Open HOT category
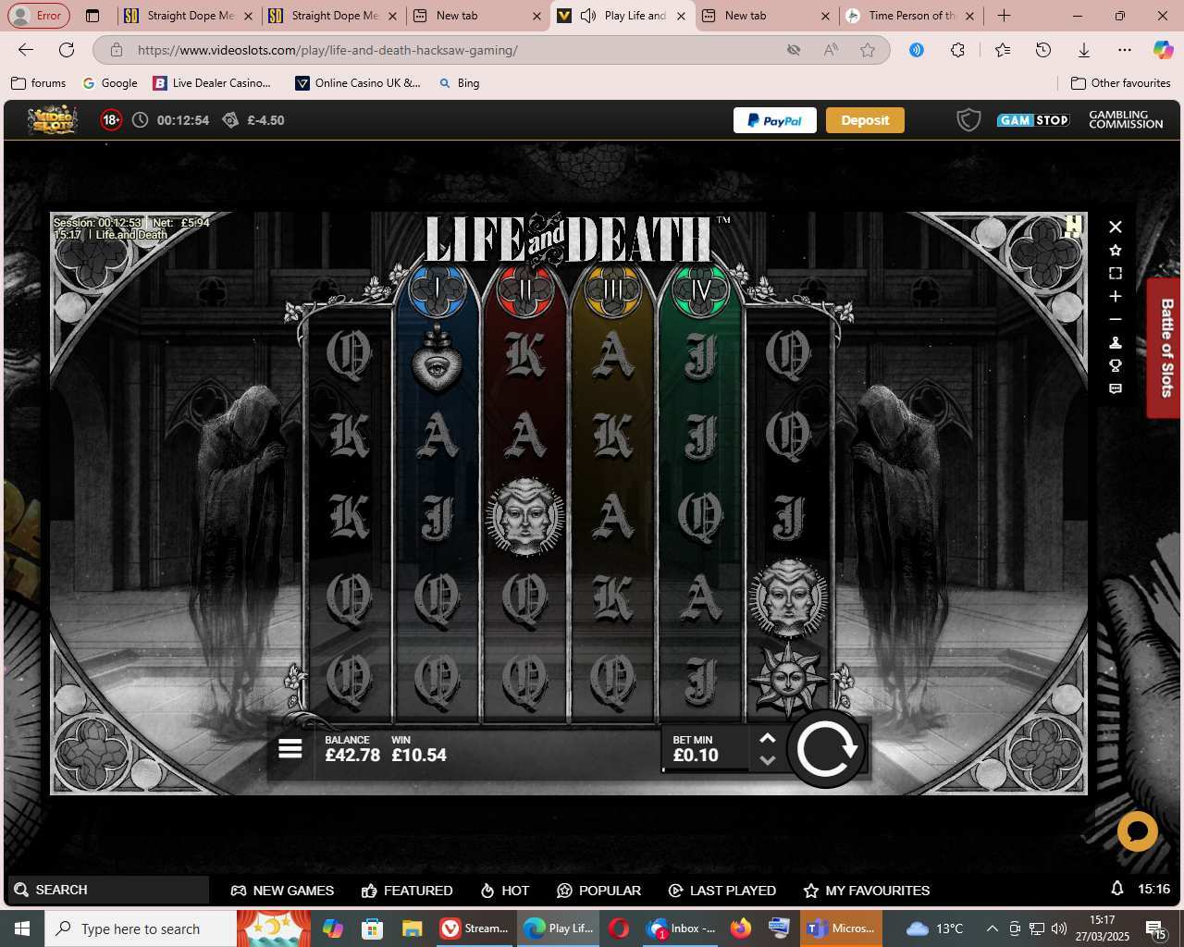This screenshot has width=1184, height=947. 505,891
